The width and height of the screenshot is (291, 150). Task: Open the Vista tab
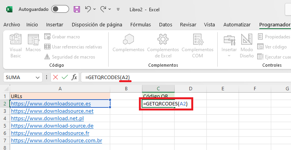(210, 25)
